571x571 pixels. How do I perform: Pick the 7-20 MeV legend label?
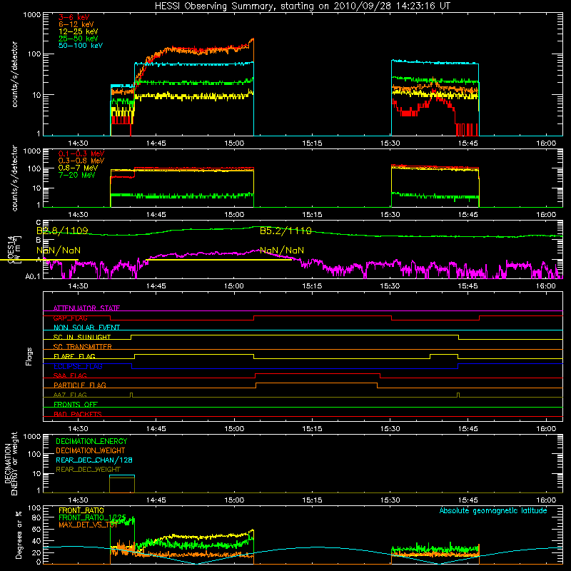pyautogui.click(x=77, y=175)
